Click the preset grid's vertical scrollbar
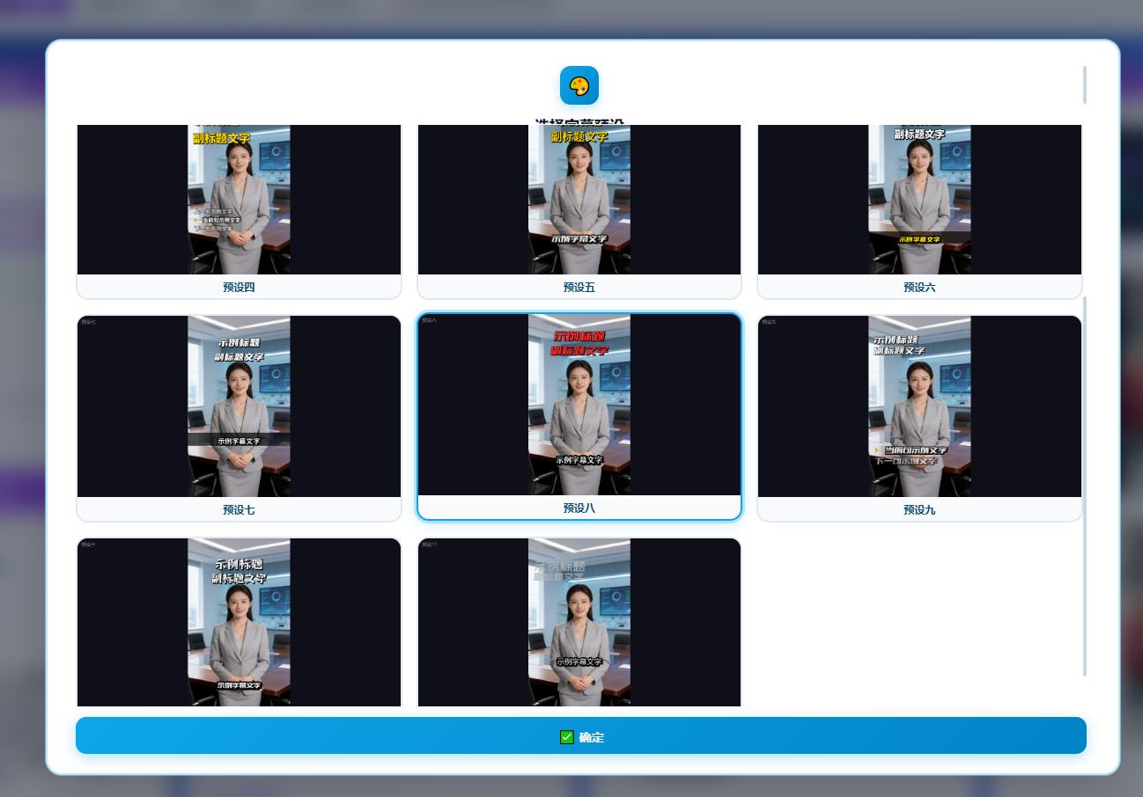 [1085, 486]
